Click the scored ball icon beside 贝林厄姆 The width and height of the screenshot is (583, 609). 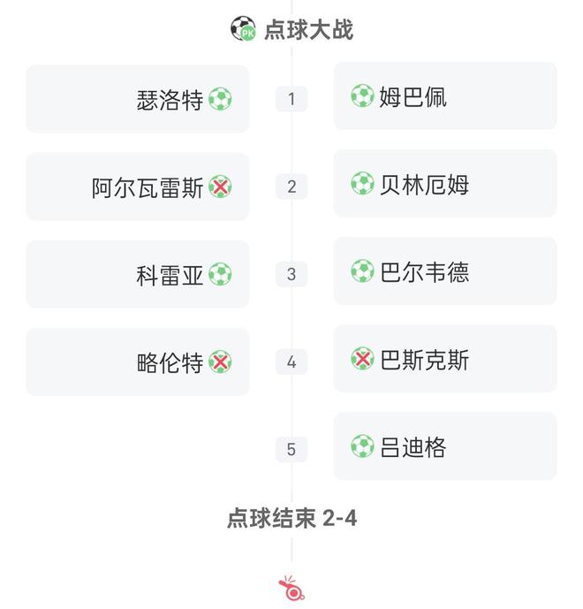pyautogui.click(x=362, y=184)
